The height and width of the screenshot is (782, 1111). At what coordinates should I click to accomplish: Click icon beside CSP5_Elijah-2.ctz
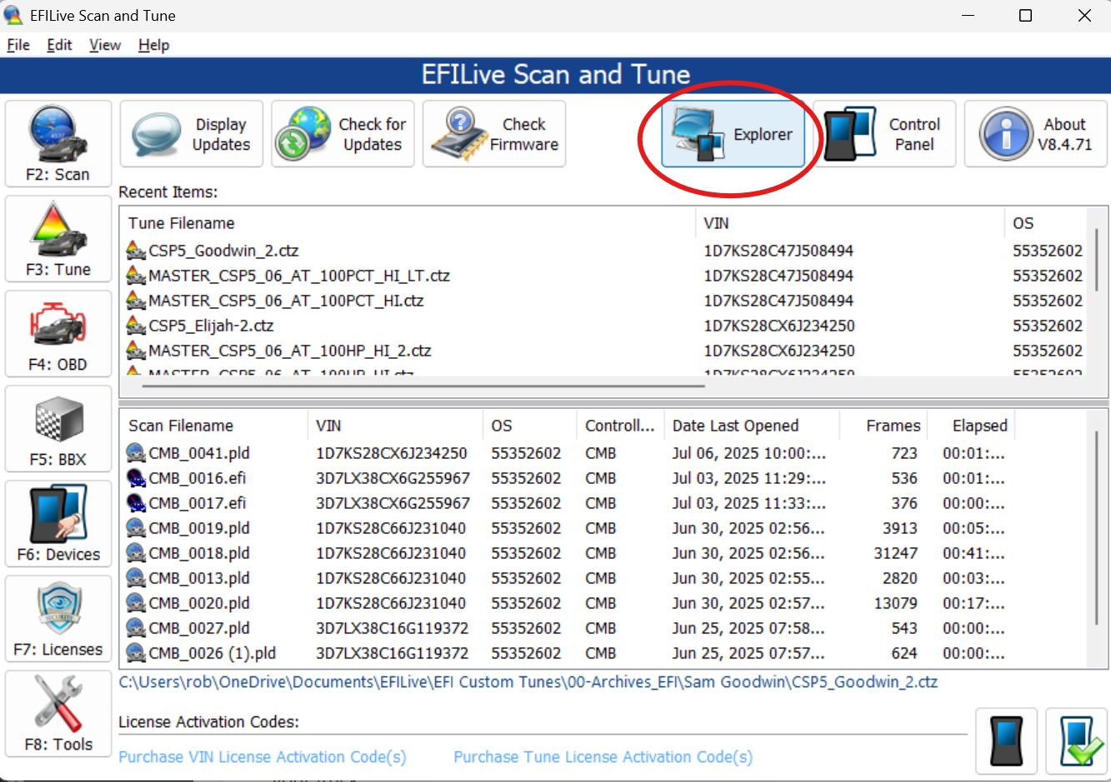pyautogui.click(x=136, y=326)
